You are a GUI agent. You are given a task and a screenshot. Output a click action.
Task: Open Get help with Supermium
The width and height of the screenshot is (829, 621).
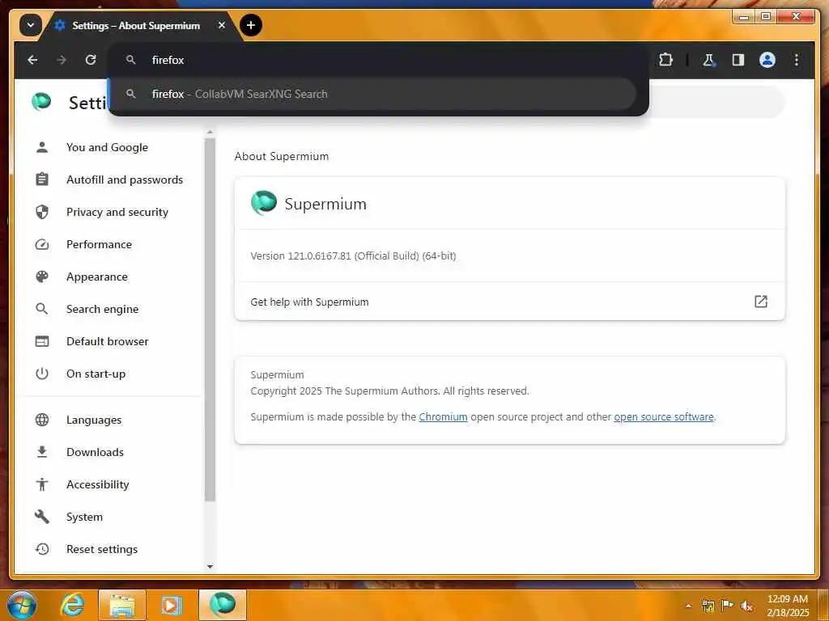click(510, 302)
